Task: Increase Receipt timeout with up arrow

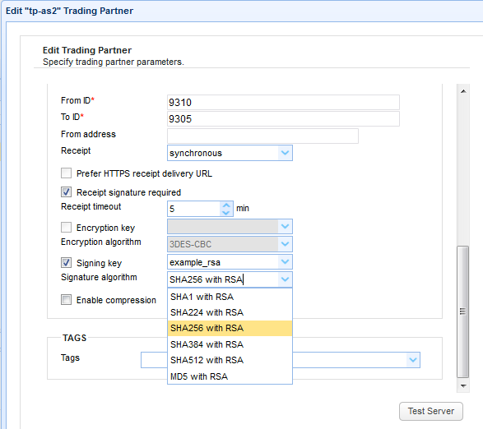Action: point(226,205)
